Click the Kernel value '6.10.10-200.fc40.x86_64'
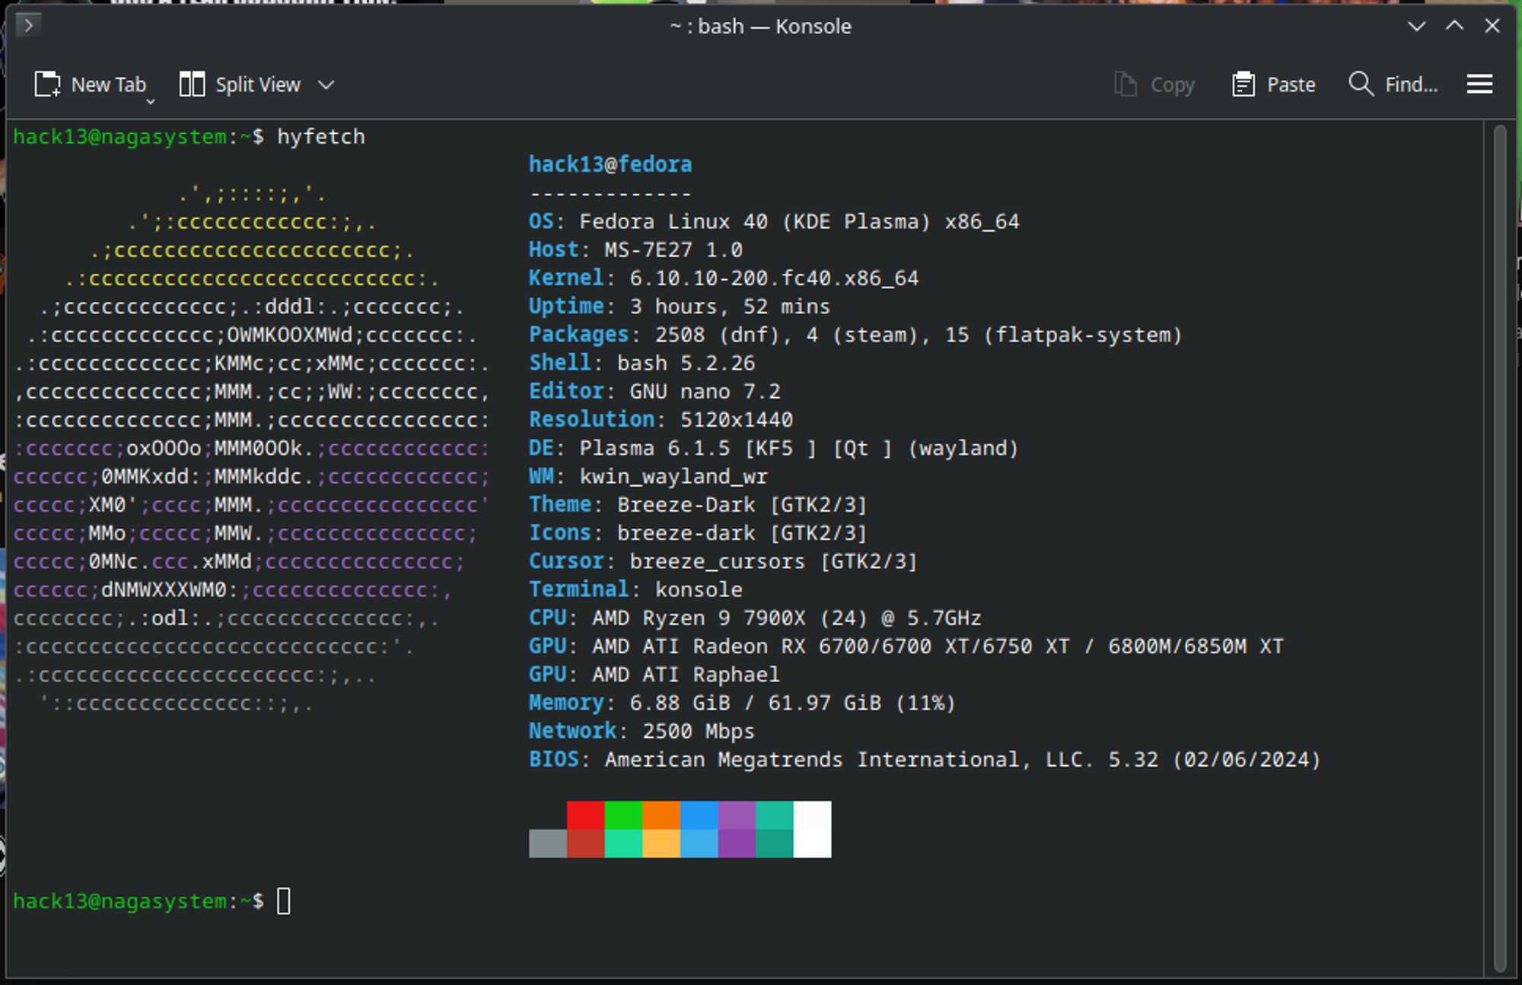The height and width of the screenshot is (985, 1522). click(774, 278)
